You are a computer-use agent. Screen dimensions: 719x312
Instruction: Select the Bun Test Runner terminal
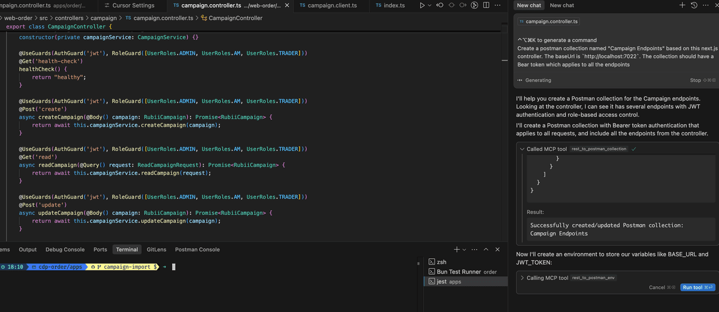[461, 271]
